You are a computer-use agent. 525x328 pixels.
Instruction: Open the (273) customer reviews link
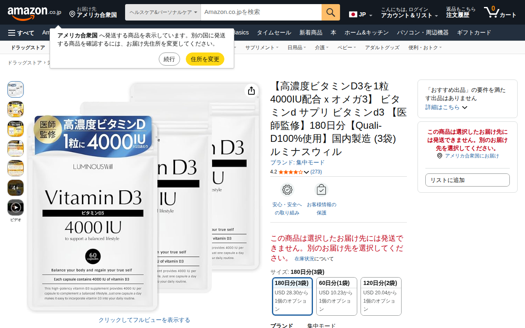pos(316,172)
